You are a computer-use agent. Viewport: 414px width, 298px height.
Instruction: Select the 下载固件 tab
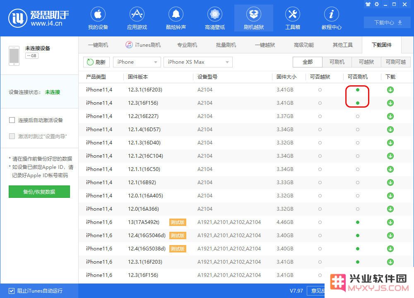pyautogui.click(x=382, y=45)
